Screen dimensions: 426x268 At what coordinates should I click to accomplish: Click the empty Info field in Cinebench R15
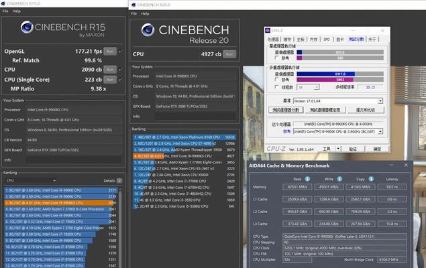[74, 160]
